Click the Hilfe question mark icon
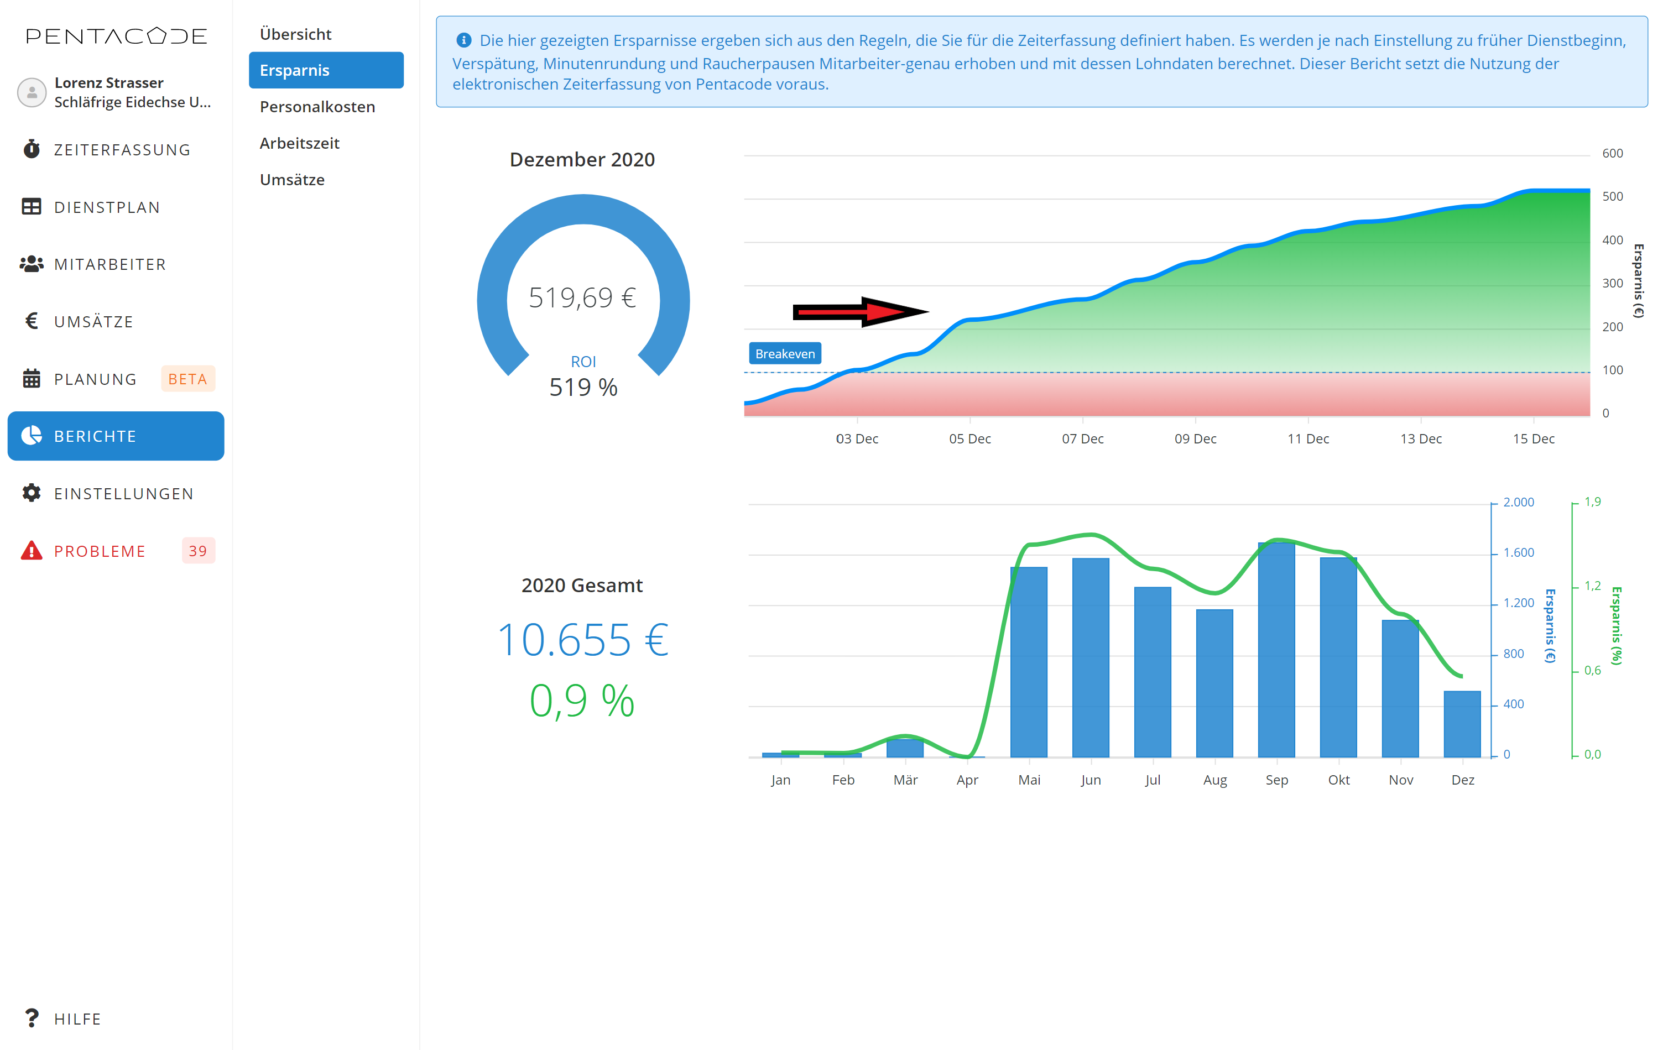Viewport: 1663px width, 1050px height. [31, 1018]
